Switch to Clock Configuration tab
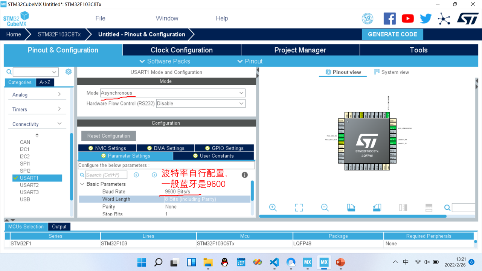This screenshot has width=482, height=271. [x=182, y=50]
